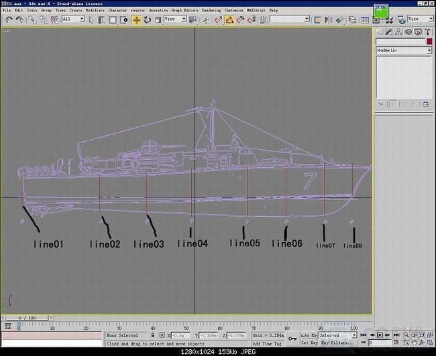Viewport: 436px width, 356px height.
Task: Open the Display panel tab
Action: pos(418,31)
